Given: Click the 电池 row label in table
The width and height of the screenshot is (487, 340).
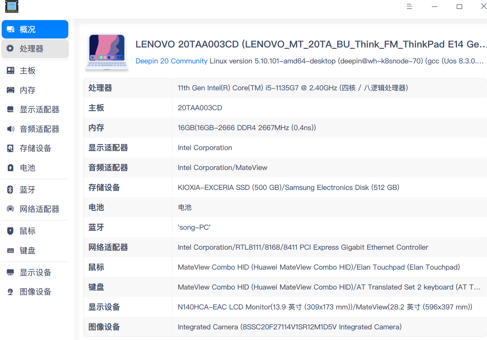Looking at the screenshot, I should point(96,208).
